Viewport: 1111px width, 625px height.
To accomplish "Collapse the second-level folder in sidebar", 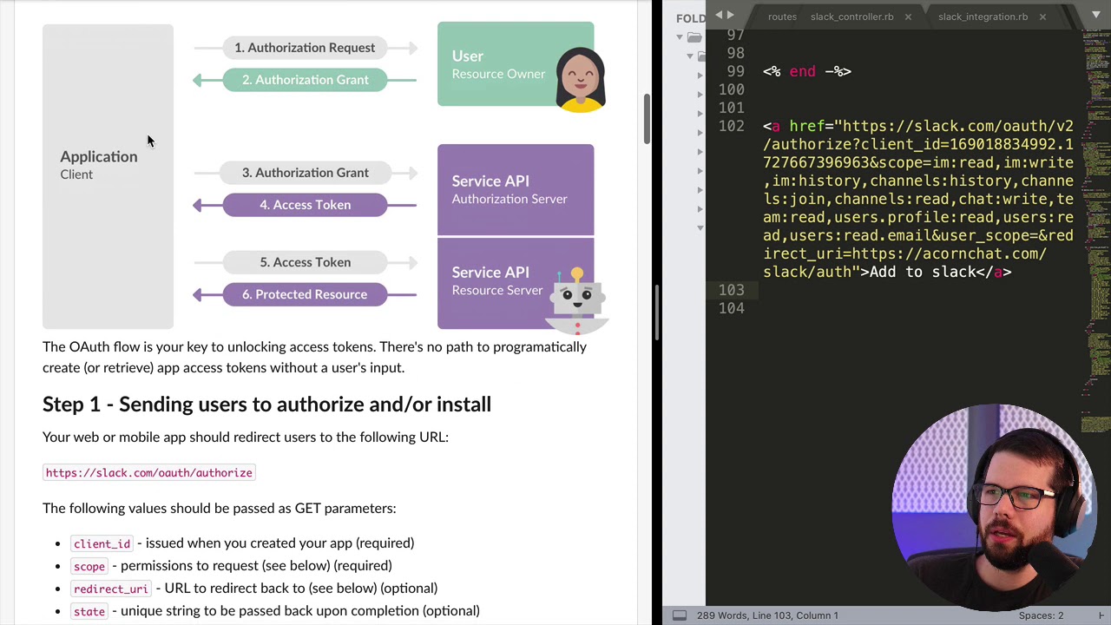I will coord(690,56).
